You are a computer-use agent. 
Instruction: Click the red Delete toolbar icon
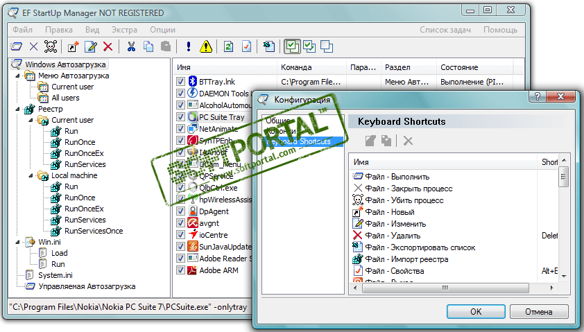108,46
